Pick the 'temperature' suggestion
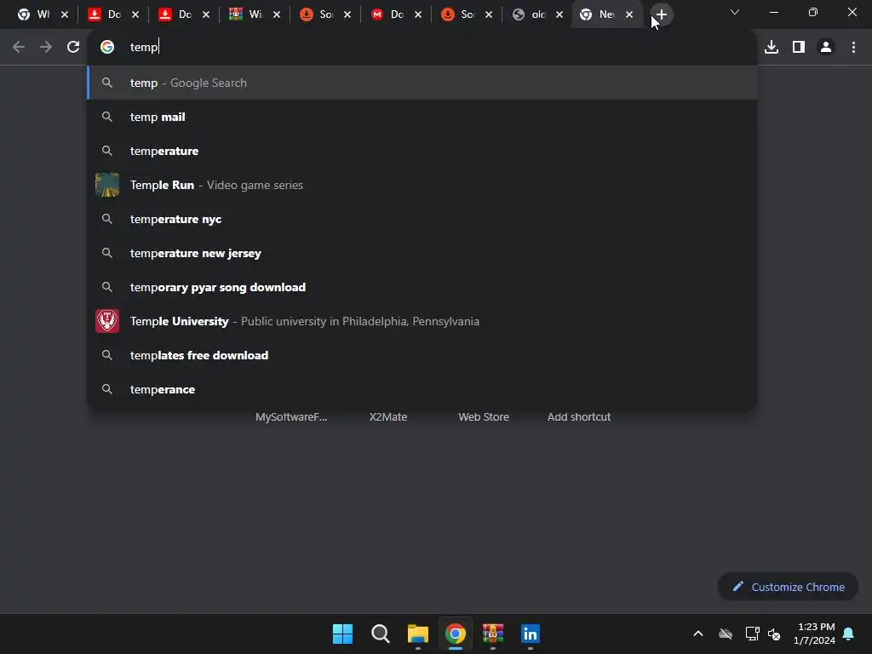This screenshot has width=872, height=654. point(422,151)
